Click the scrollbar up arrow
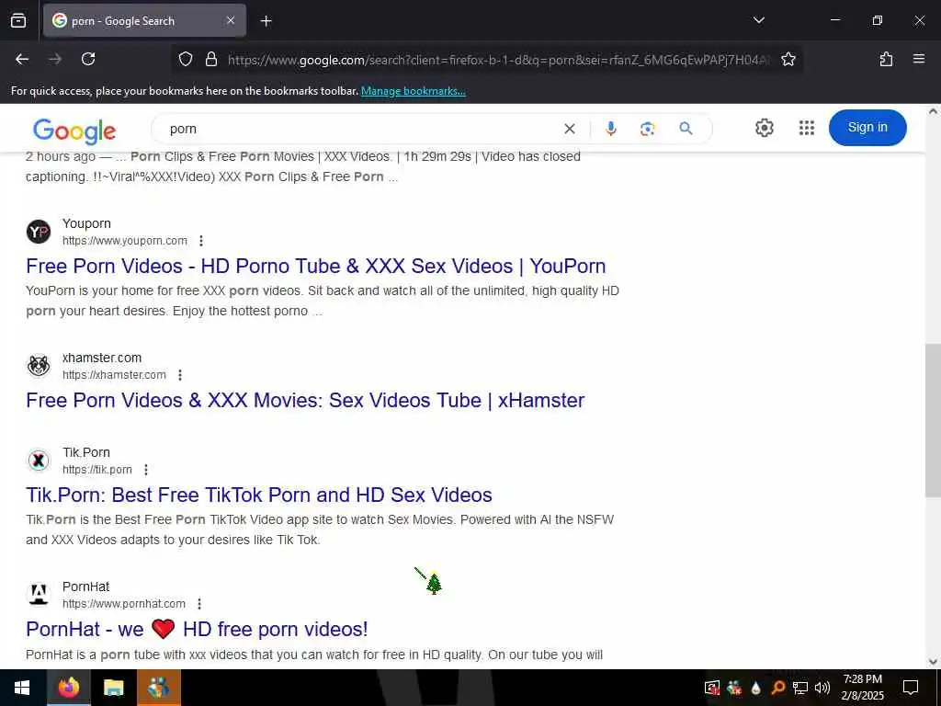 [933, 111]
